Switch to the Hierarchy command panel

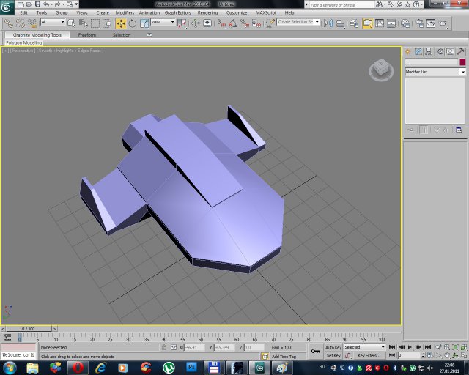(x=429, y=51)
